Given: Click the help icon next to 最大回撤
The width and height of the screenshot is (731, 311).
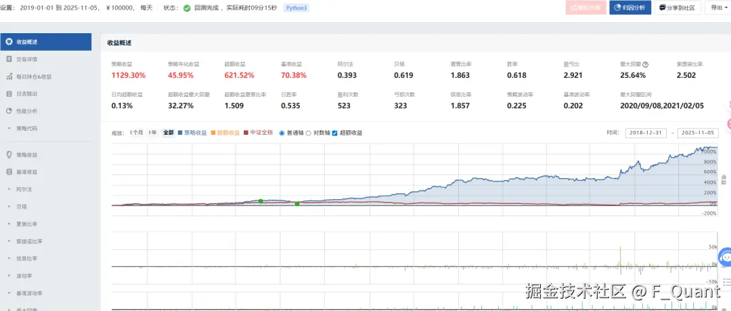Looking at the screenshot, I should pos(646,64).
